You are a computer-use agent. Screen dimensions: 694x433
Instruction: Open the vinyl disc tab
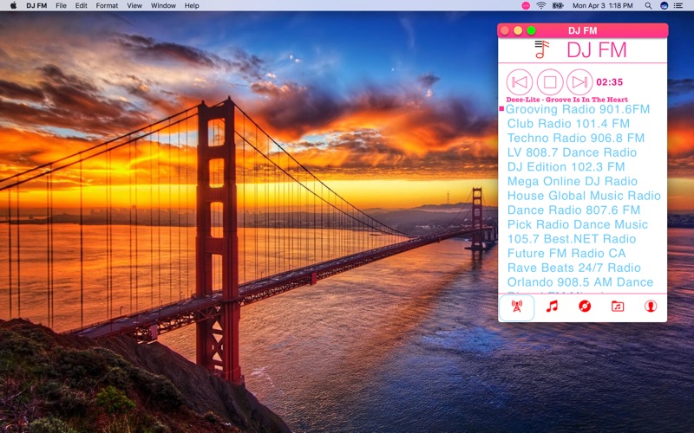[x=585, y=307]
